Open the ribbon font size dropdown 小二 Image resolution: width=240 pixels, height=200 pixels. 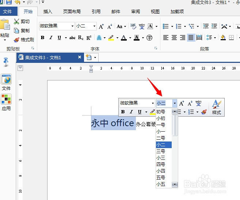click(94, 26)
